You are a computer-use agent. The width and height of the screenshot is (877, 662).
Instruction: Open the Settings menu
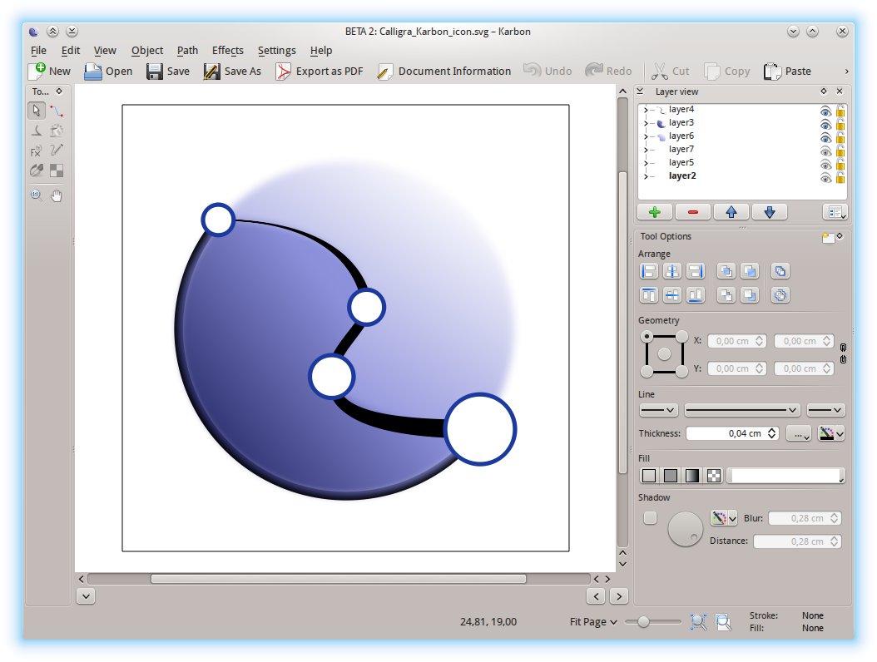276,51
